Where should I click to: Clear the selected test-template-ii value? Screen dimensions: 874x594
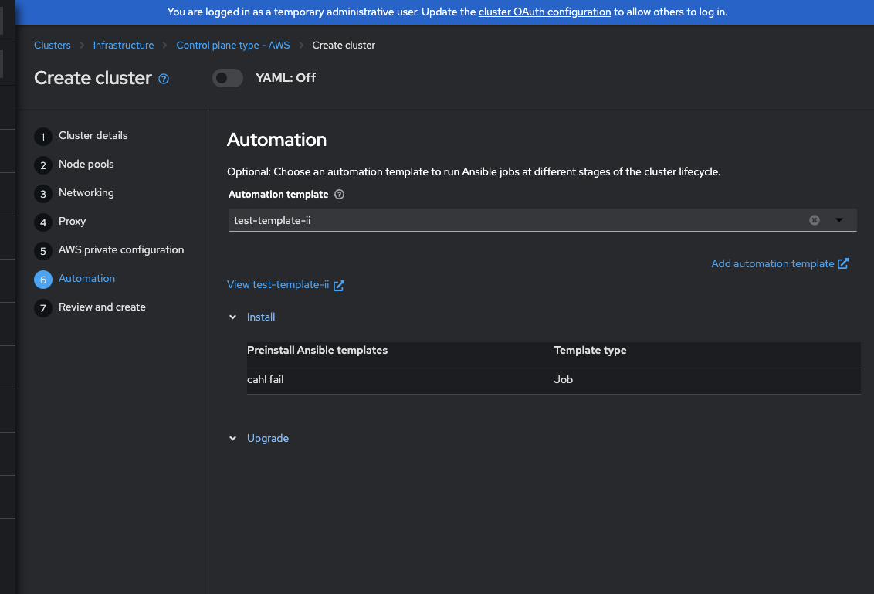814,220
